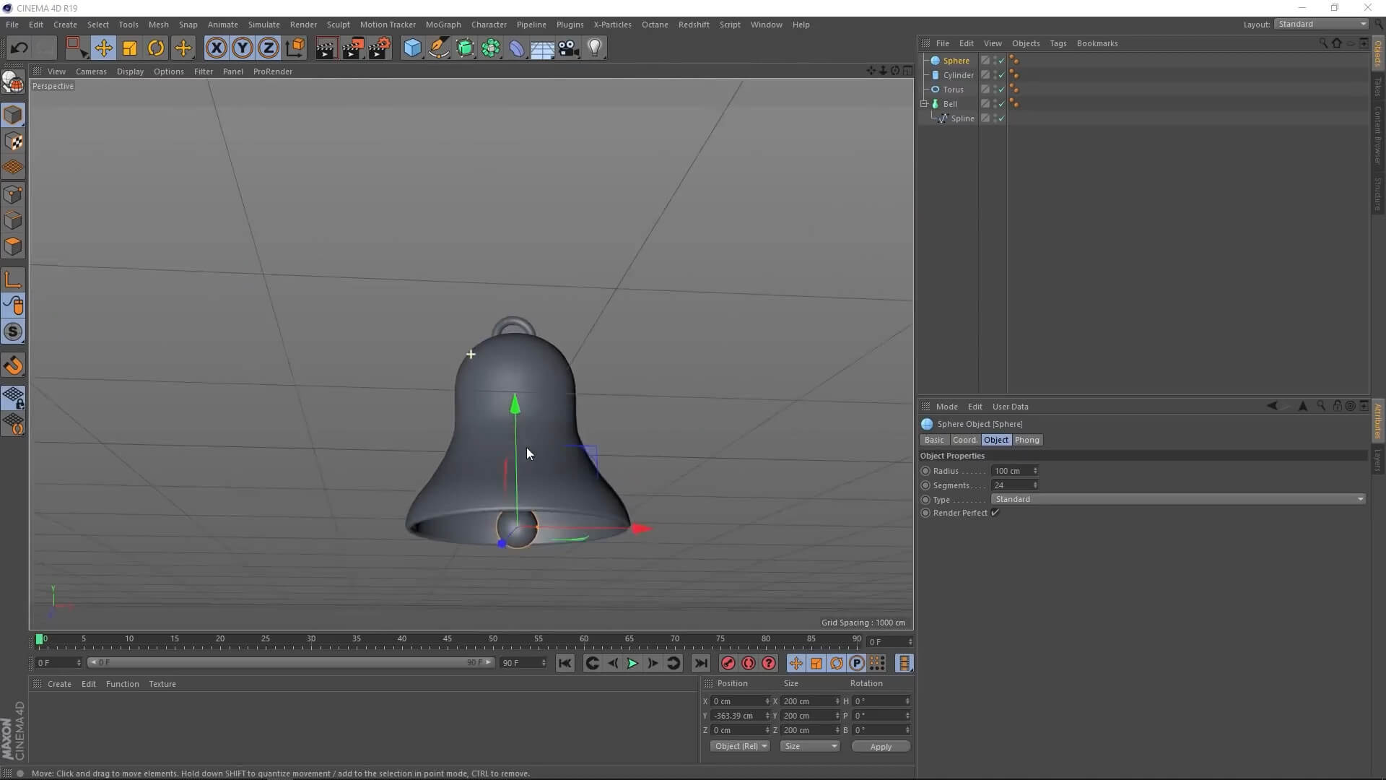Select the Scale tool icon
Image resolution: width=1386 pixels, height=780 pixels.
coord(130,48)
